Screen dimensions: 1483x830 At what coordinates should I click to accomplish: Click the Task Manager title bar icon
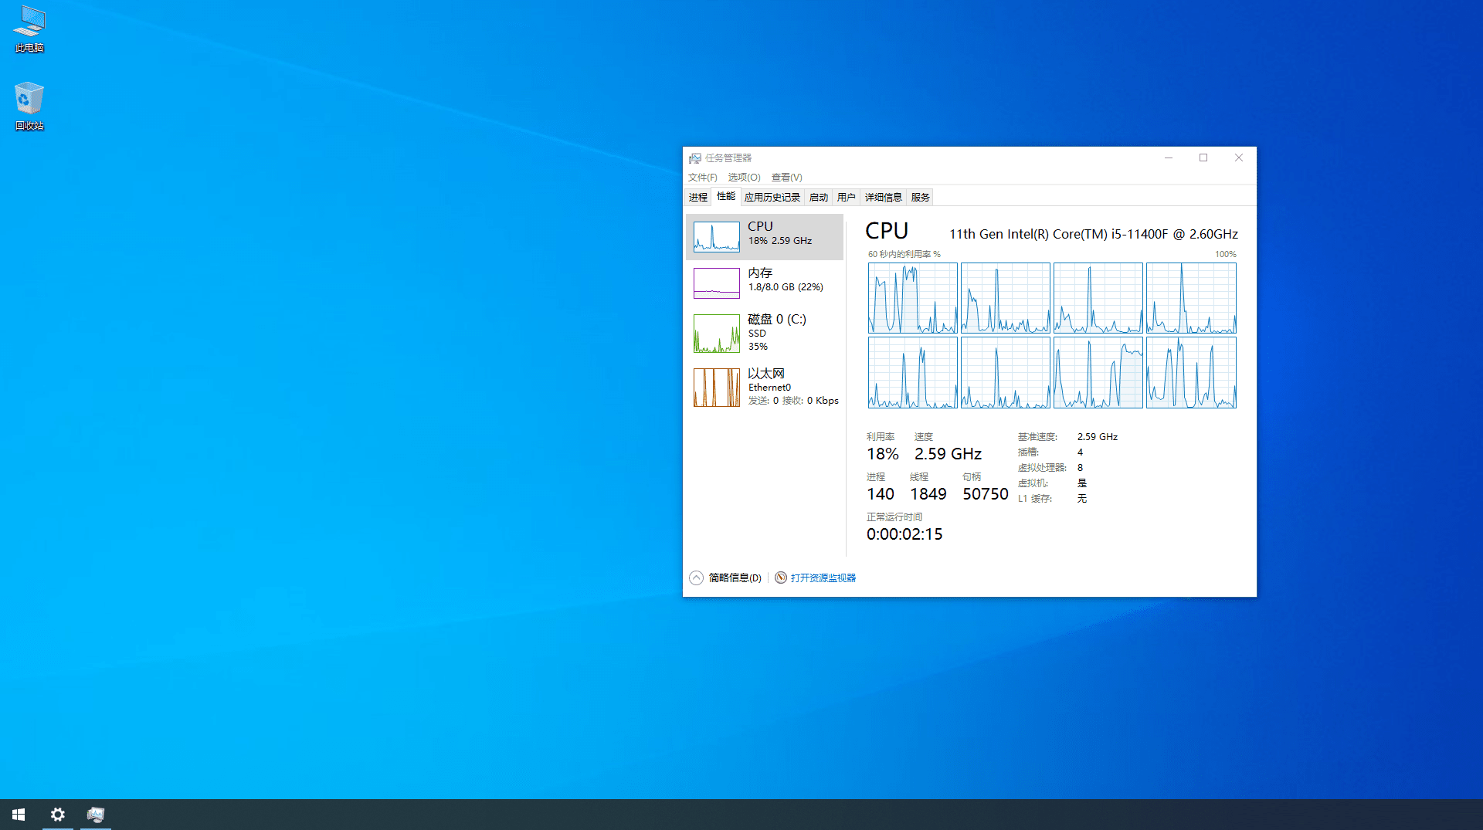click(x=695, y=158)
